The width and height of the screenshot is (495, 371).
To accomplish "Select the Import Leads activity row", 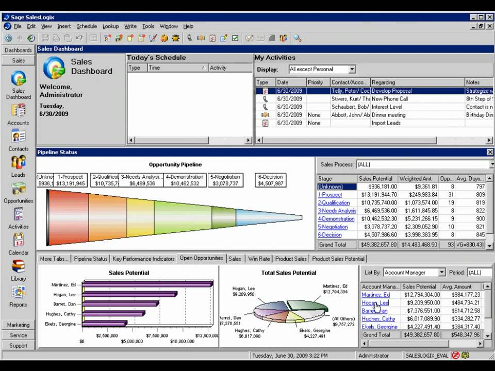I will click(374, 123).
